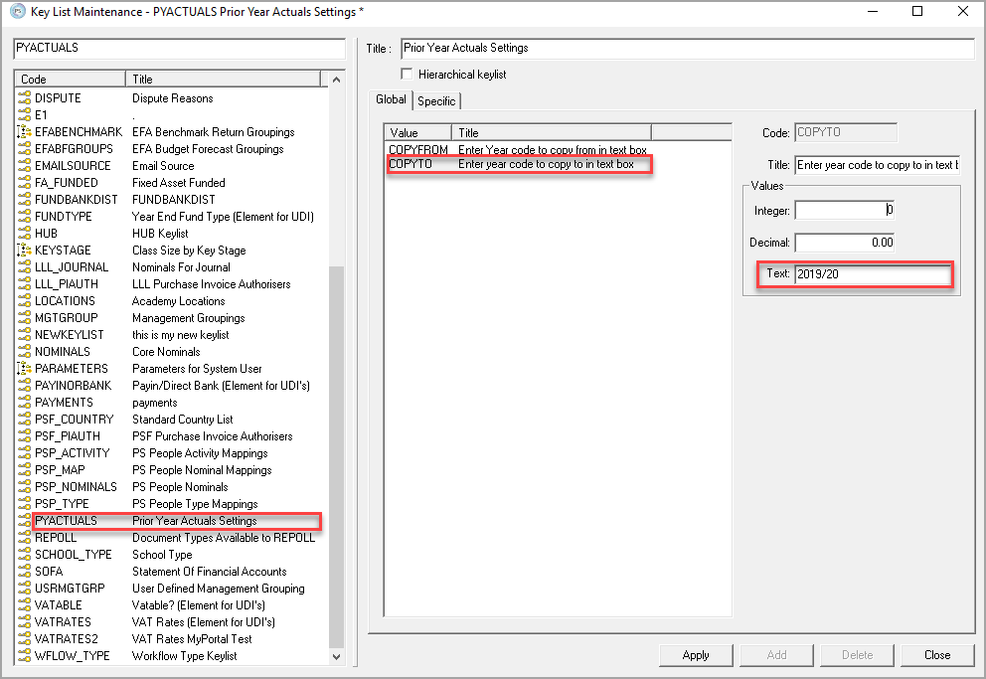Click the Close button at bottom right
This screenshot has height=679, width=986.
pyautogui.click(x=936, y=655)
